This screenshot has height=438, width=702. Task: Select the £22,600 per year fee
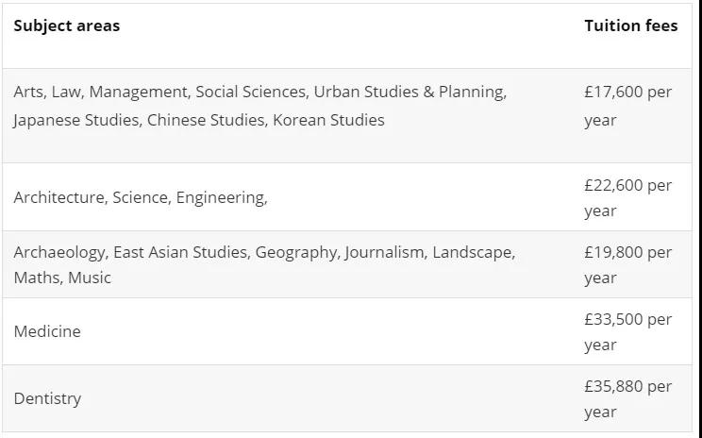pos(627,198)
